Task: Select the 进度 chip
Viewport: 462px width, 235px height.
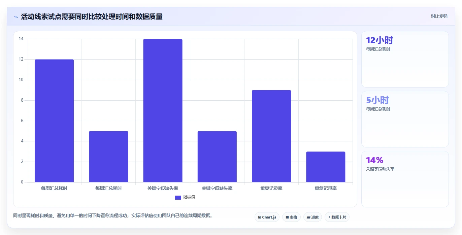Action: pos(312,217)
